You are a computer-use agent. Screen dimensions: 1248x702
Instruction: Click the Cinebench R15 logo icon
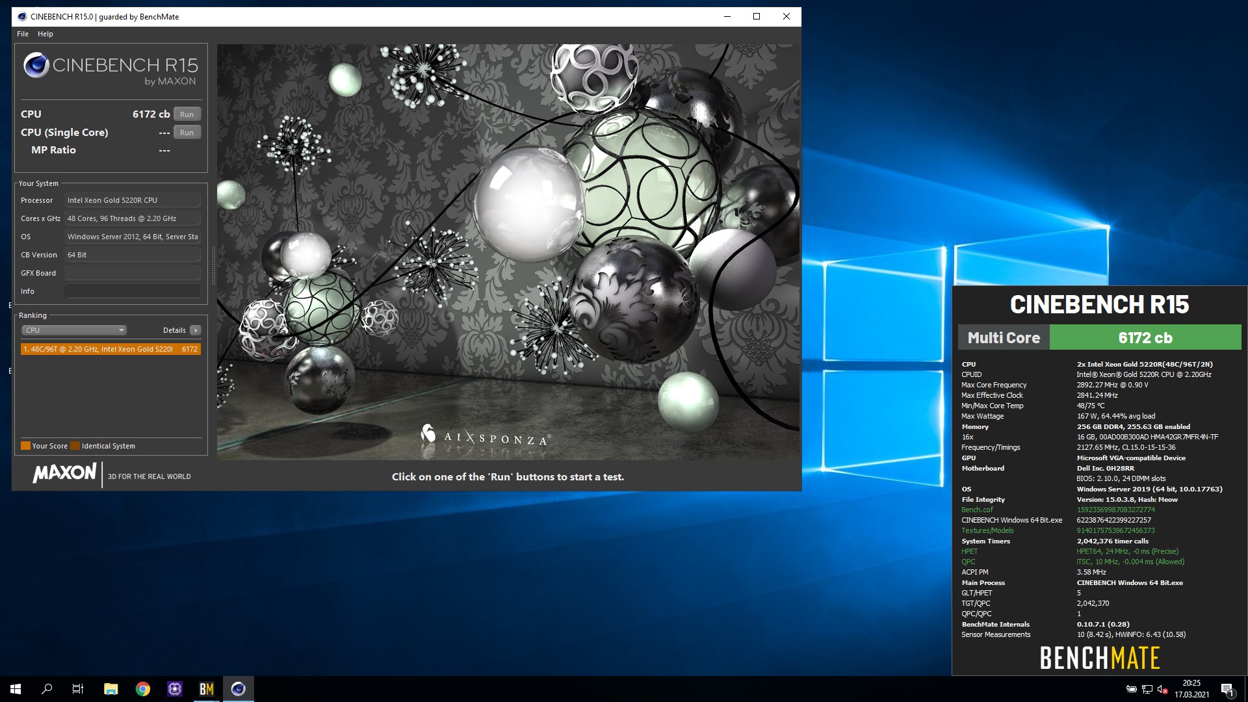[x=36, y=66]
